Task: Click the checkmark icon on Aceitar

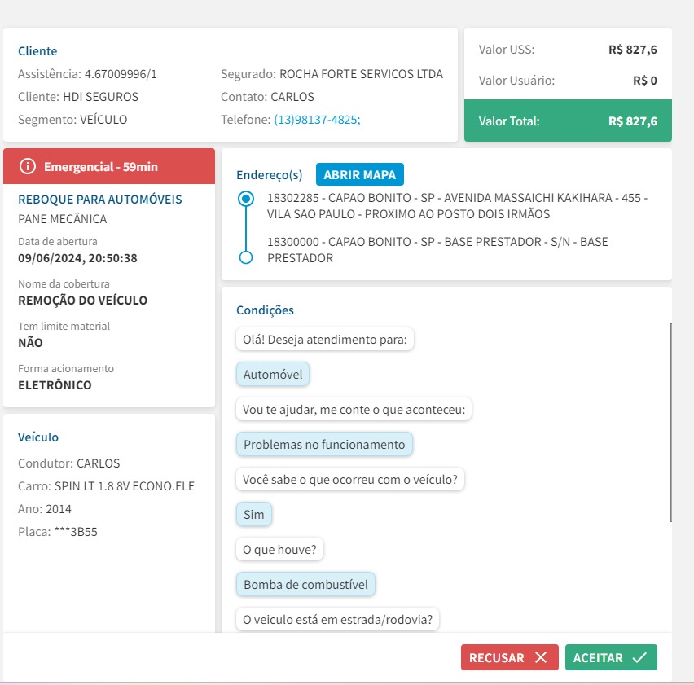Action: [639, 657]
